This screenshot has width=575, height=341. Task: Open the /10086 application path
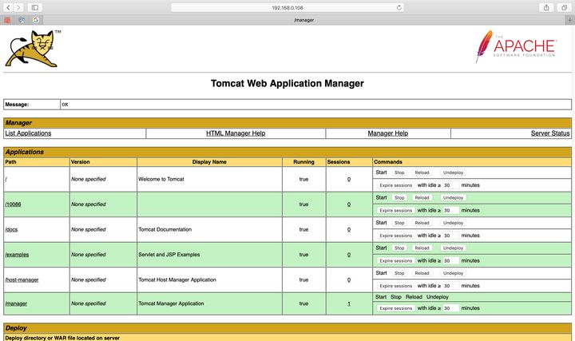point(13,204)
